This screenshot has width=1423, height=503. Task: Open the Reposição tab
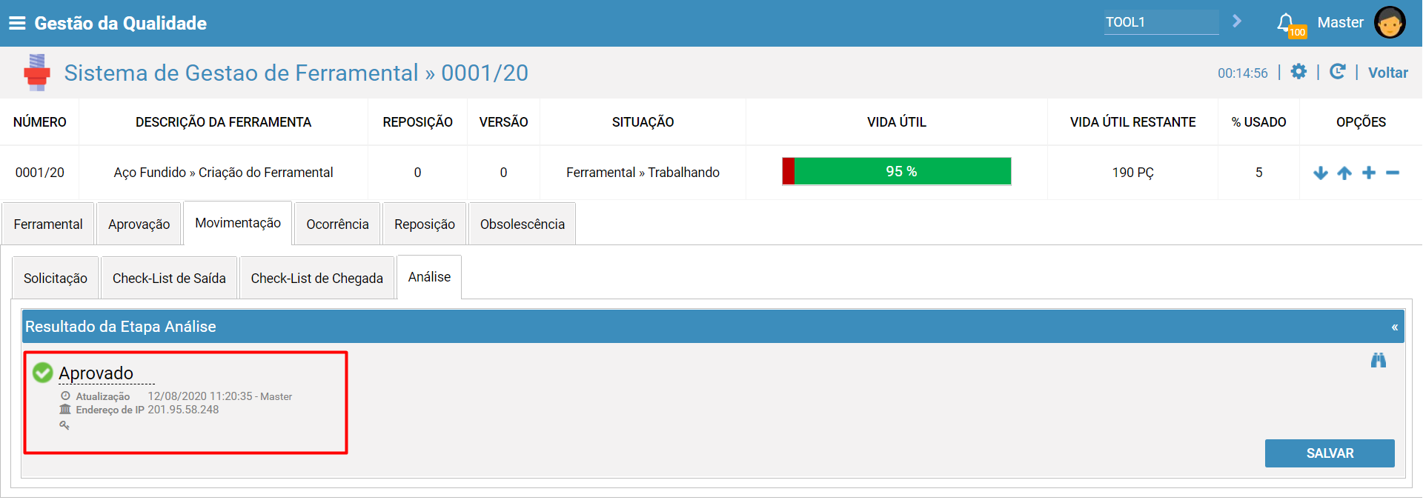tap(425, 224)
